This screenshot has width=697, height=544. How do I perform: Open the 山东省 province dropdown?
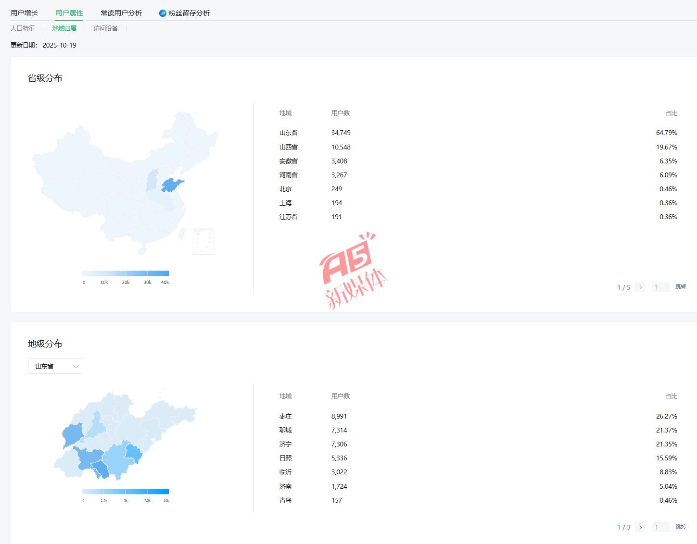(55, 366)
